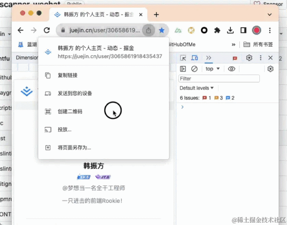287x225 pixels.
Task: Choose 复制链接 from share menu
Action: point(104,75)
